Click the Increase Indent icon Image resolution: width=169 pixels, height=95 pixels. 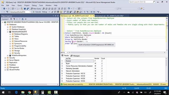(x=94, y=12)
